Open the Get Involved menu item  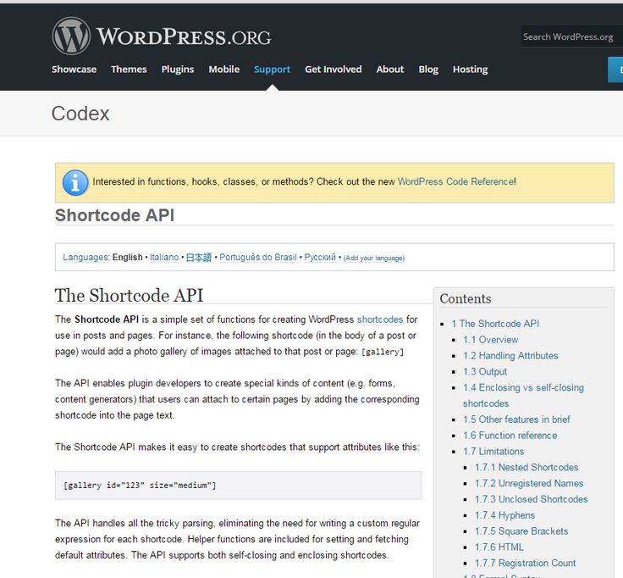click(x=334, y=69)
